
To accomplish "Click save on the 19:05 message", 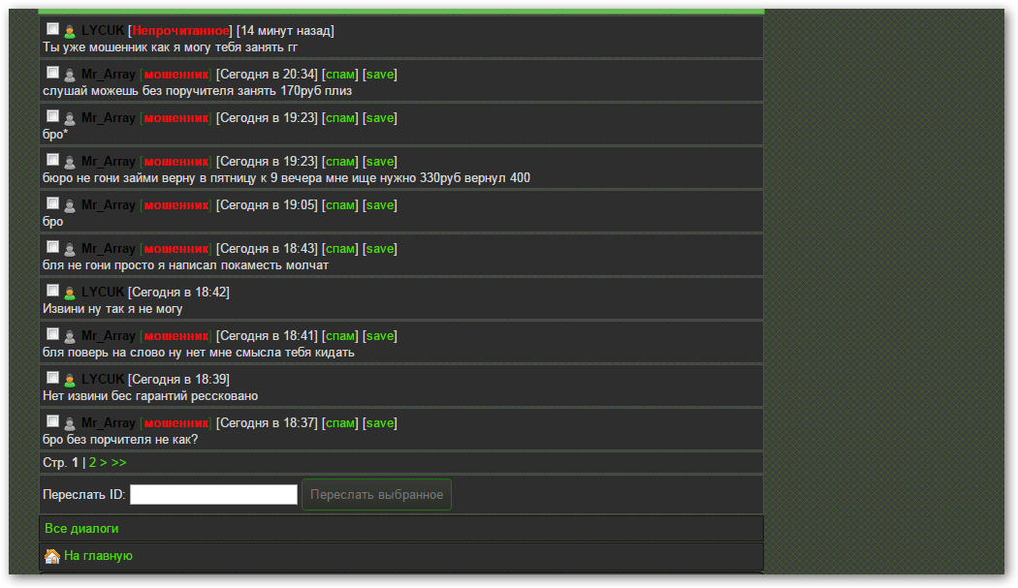I will pyautogui.click(x=380, y=205).
